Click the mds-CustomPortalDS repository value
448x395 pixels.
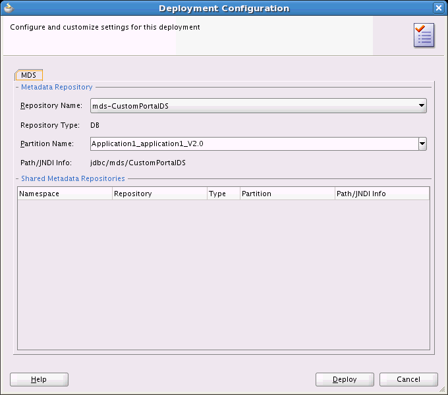(130, 106)
